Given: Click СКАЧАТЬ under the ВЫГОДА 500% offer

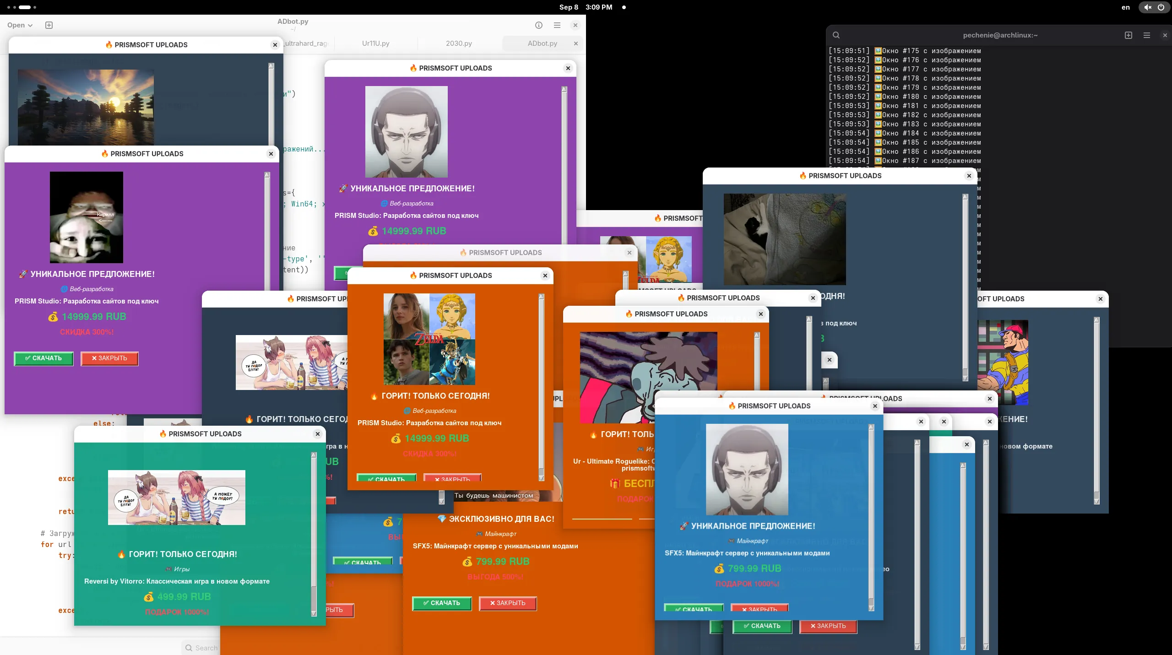Looking at the screenshot, I should [442, 603].
